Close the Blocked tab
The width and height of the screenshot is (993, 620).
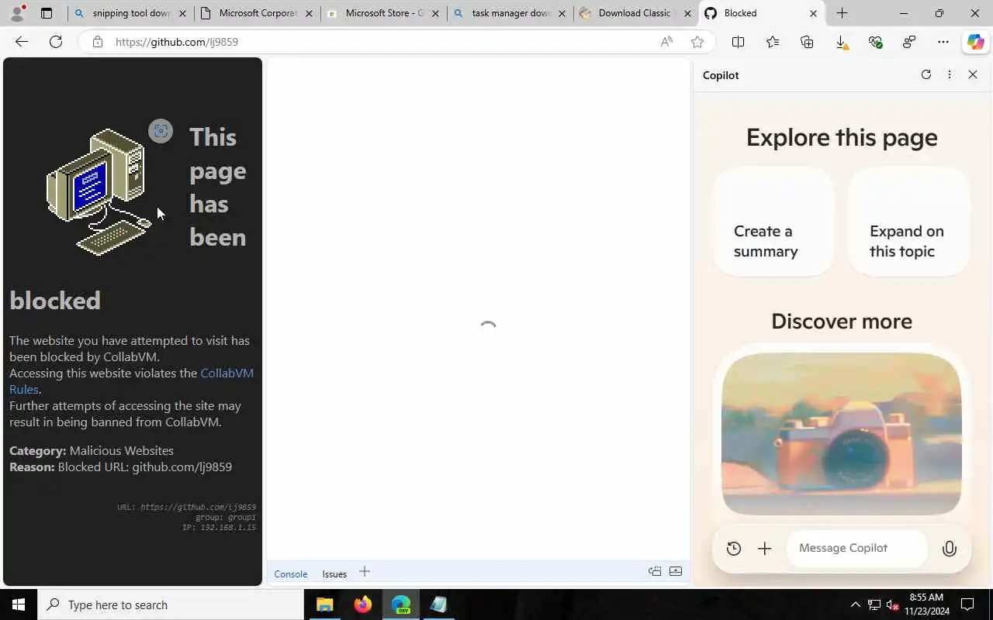coord(813,13)
